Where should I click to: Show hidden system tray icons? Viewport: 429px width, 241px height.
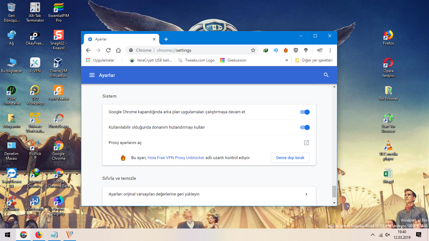click(373, 235)
